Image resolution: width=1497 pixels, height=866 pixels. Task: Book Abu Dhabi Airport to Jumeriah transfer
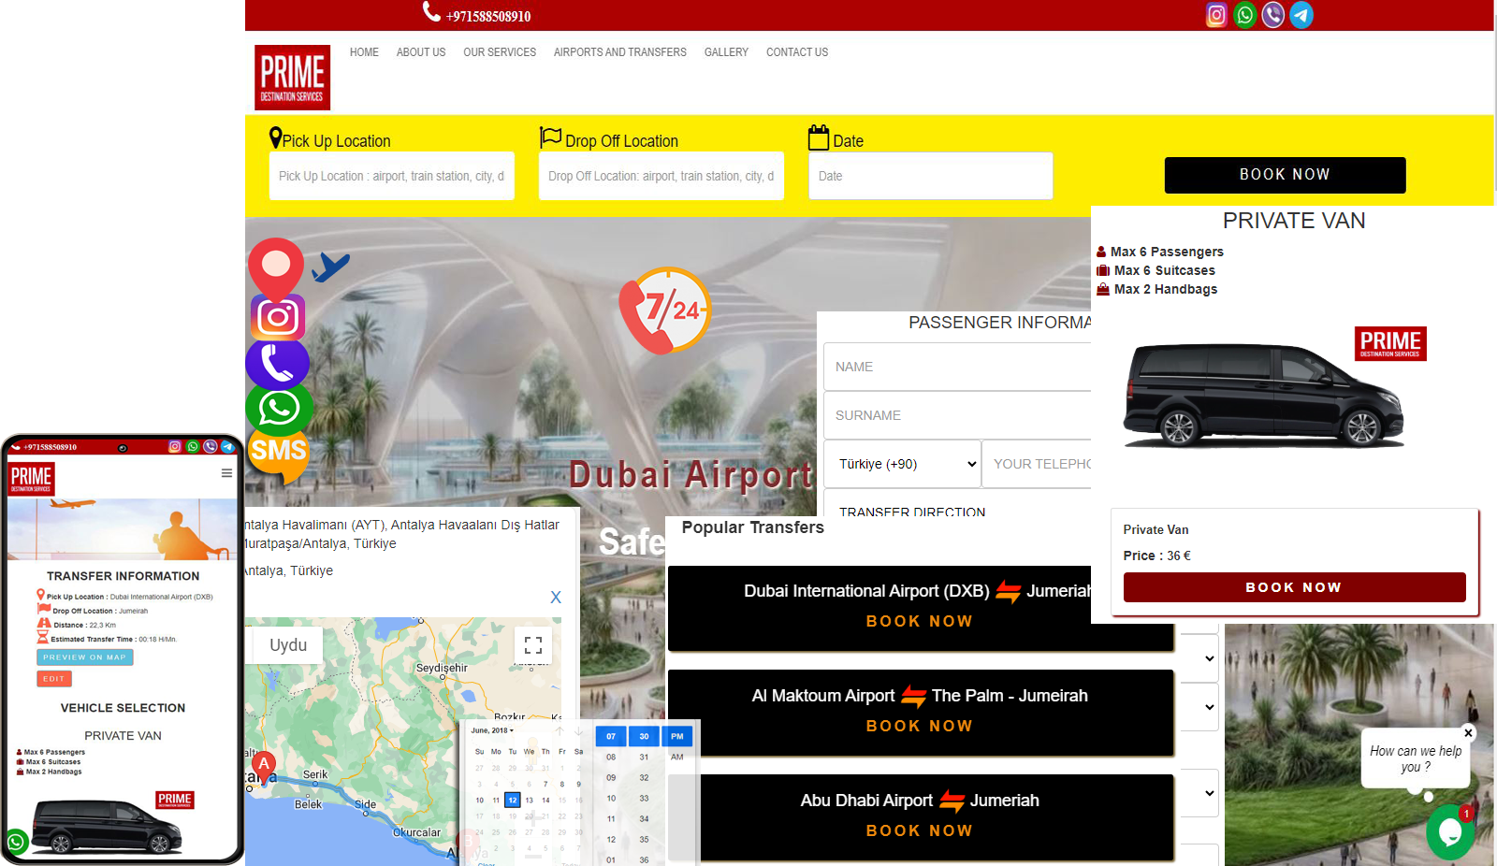tap(919, 830)
